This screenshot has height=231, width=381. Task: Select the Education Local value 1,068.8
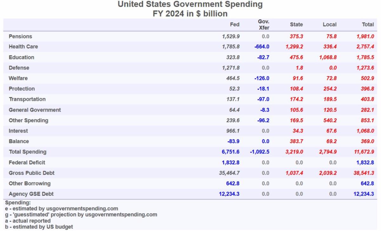pos(328,57)
